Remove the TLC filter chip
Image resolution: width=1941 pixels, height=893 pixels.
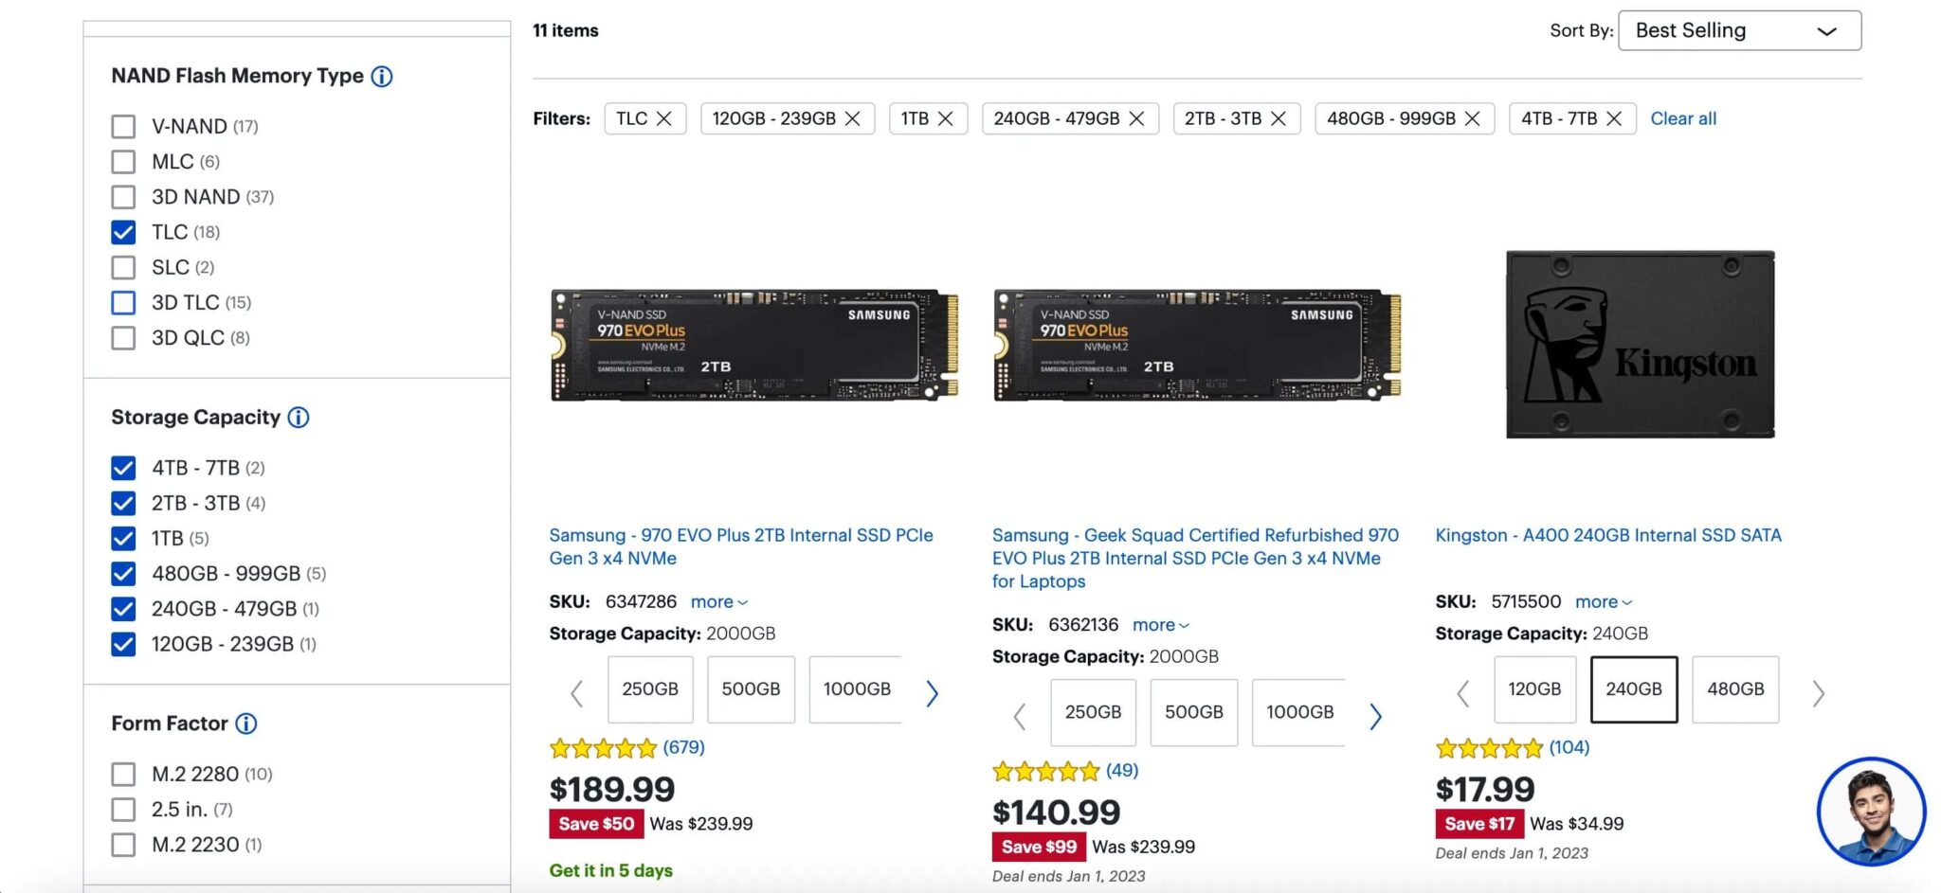665,118
